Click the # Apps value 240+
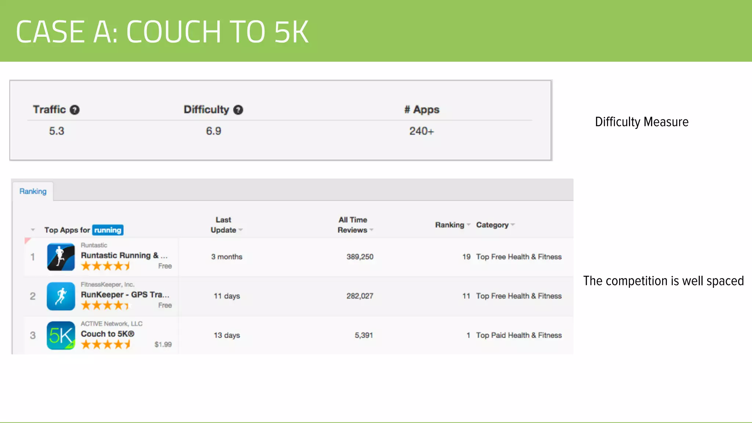The image size is (752, 423). click(422, 131)
